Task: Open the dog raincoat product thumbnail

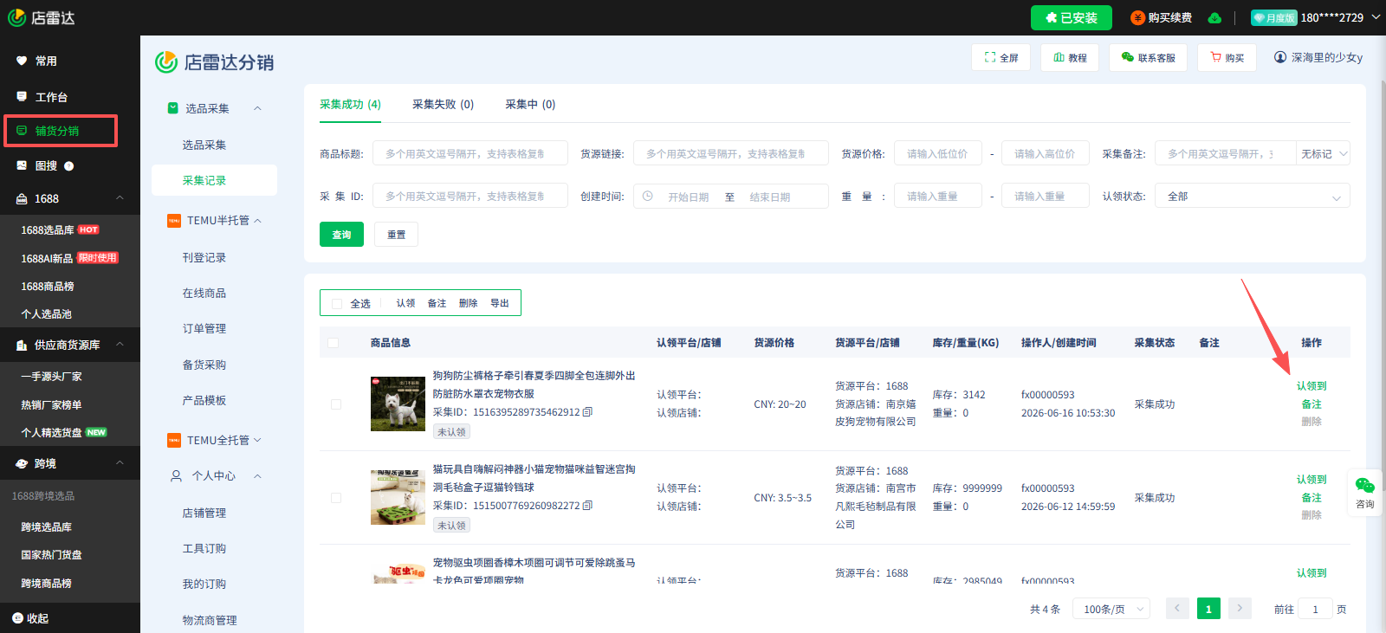Action: tap(398, 404)
